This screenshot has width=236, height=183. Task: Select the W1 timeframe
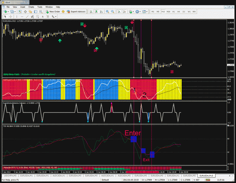tap(189, 12)
